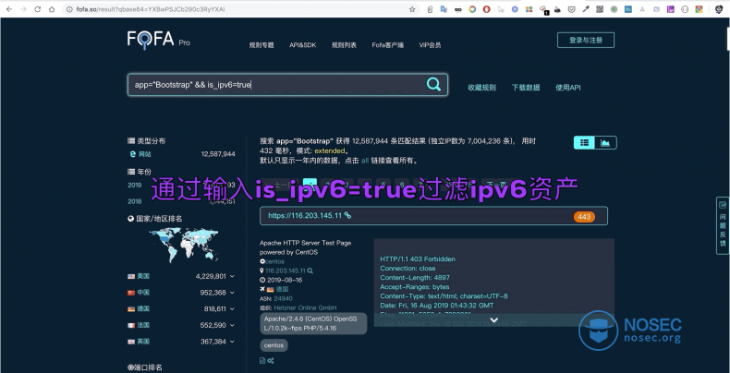
Task: Click ASN 24940 link
Action: click(x=283, y=298)
